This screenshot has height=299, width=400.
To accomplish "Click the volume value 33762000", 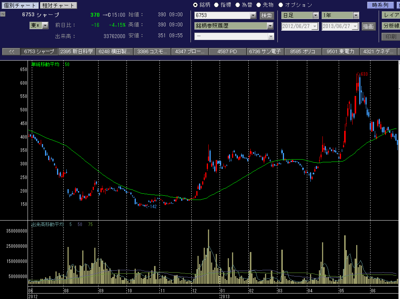I will pyautogui.click(x=114, y=36).
